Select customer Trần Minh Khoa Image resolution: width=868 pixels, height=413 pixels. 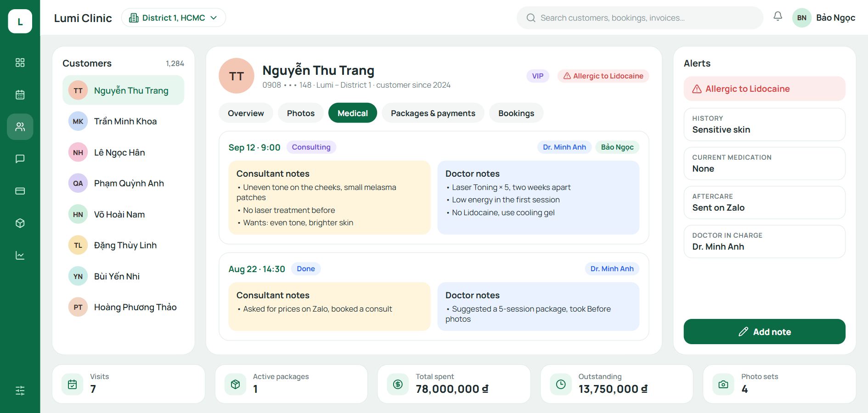[123, 121]
